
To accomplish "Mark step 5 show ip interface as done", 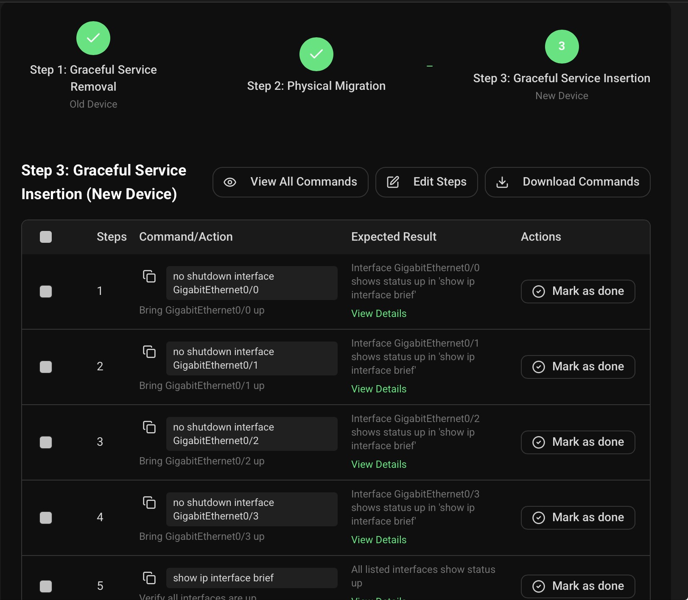I will coord(578,586).
